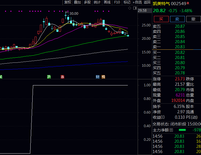Click the green 跌 marker on chart
201x155 pixels.
click(49, 77)
